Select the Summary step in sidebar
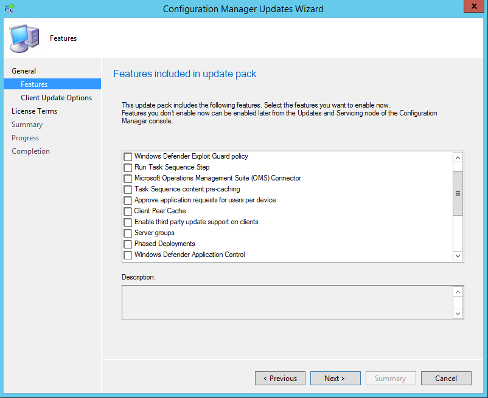 27,125
